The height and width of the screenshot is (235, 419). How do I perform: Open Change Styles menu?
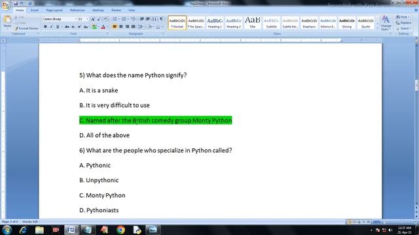point(386,23)
